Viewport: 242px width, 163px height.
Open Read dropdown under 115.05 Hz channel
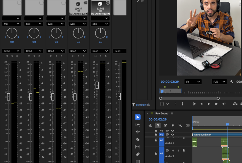point(100,51)
